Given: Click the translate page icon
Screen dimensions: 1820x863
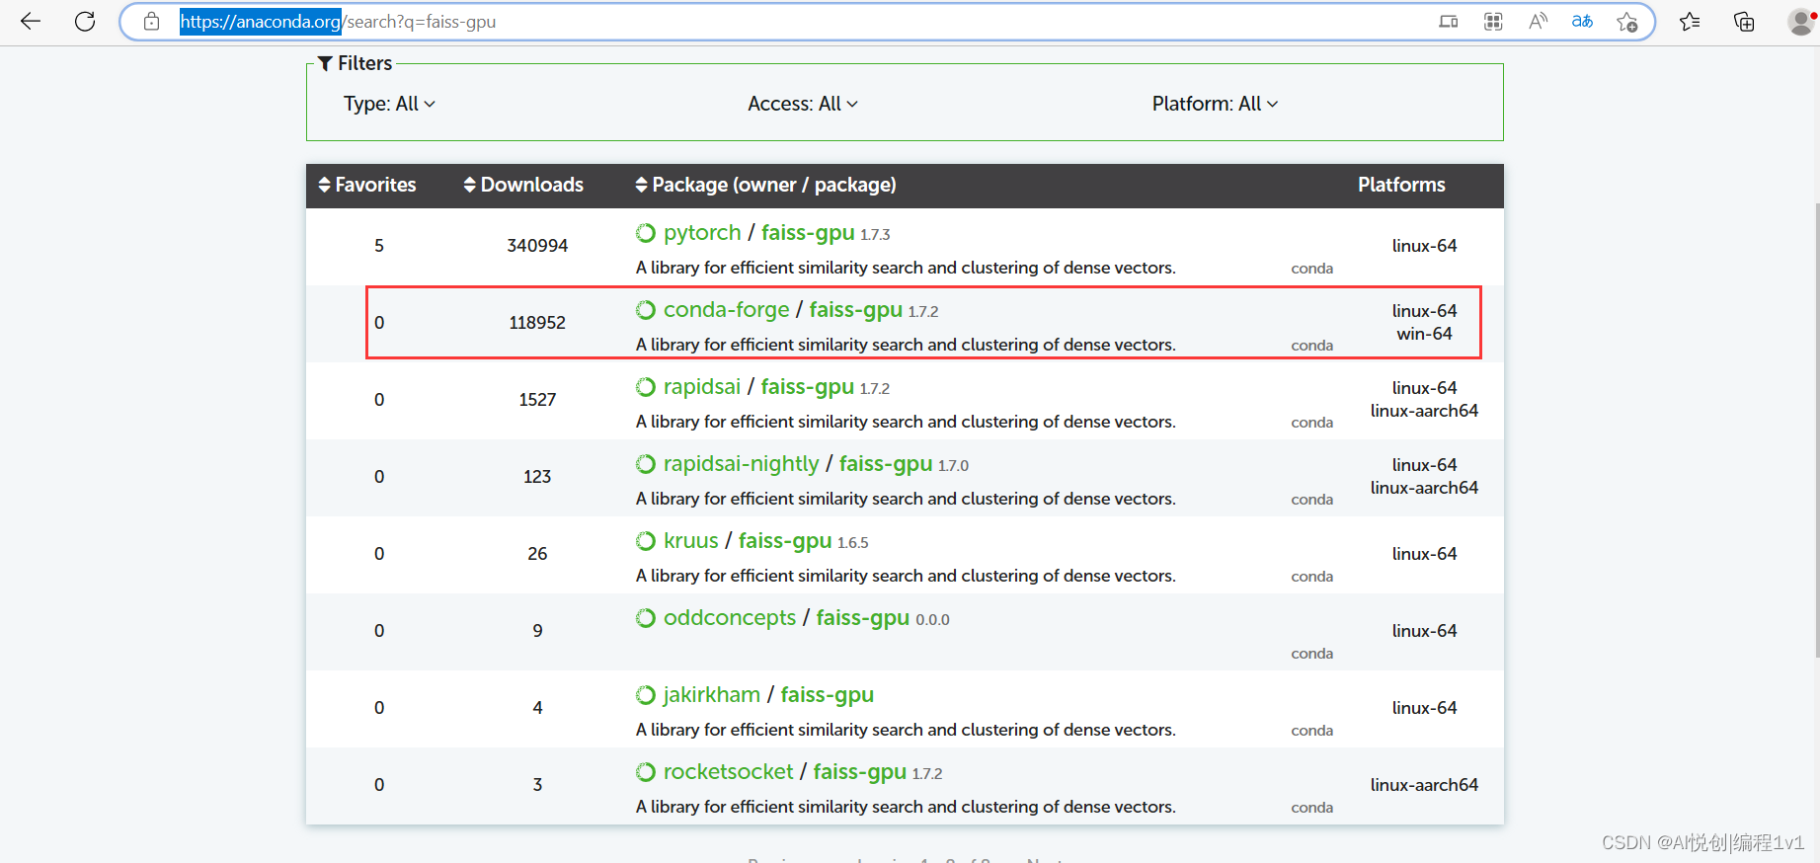Looking at the screenshot, I should pos(1582,21).
